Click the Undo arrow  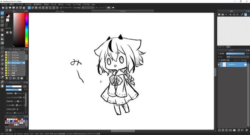click(x=109, y=8)
